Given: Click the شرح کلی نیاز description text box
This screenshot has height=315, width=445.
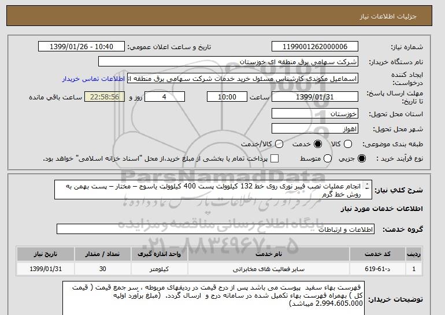Looking at the screenshot, I should (x=213, y=190).
